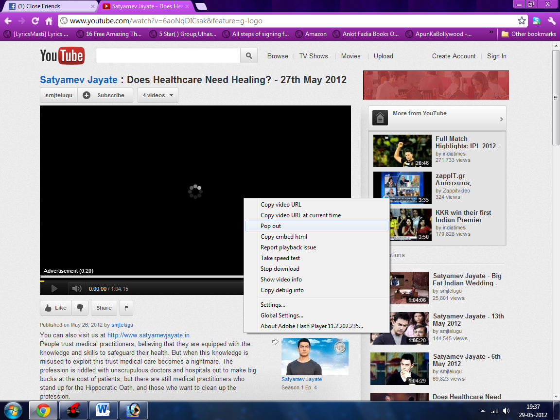The width and height of the screenshot is (560, 420).
Task: Click the smjtelugu channel button
Action: coord(59,95)
